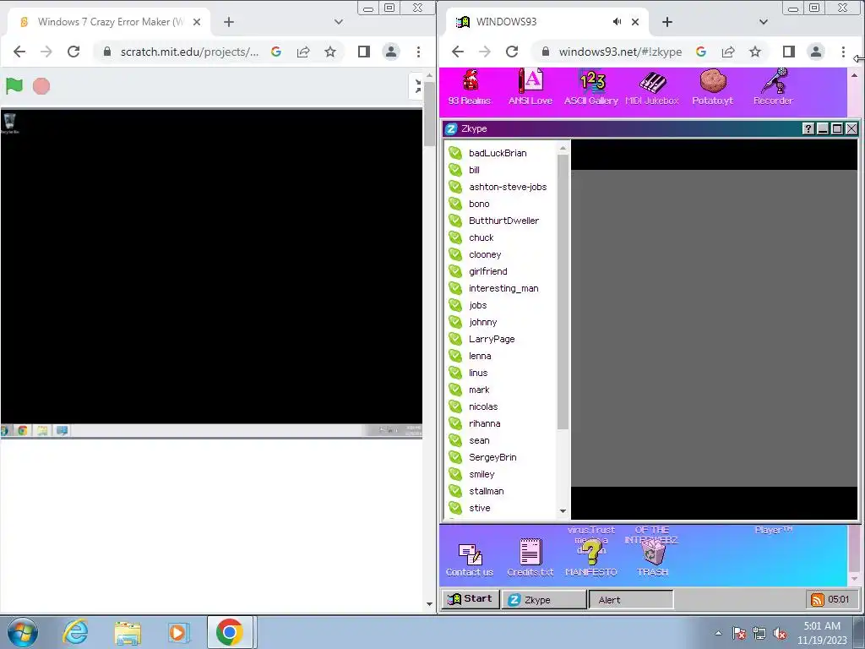Select contact clooney

485,254
